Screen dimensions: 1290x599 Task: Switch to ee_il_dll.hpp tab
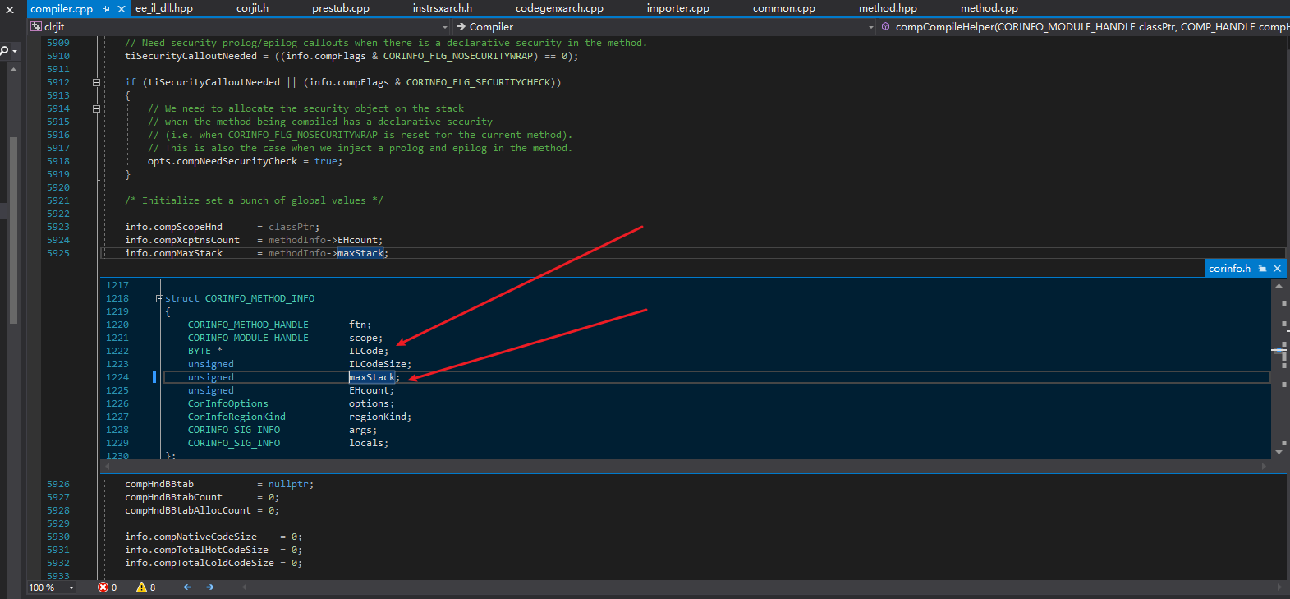164,8
